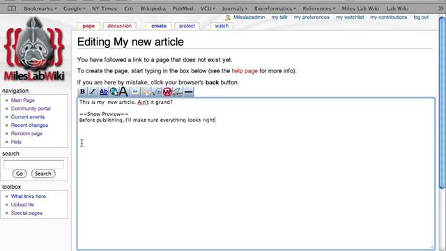Open my contributions link
Image resolution: width=446 pixels, height=251 pixels.
(388, 17)
